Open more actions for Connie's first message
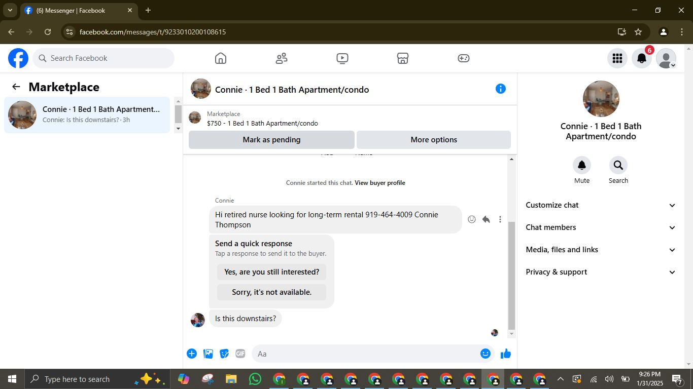Image resolution: width=693 pixels, height=389 pixels. (x=500, y=219)
